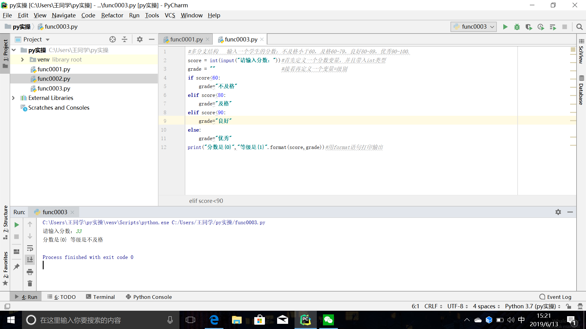
Task: Open the Python Console tool window
Action: 149,297
